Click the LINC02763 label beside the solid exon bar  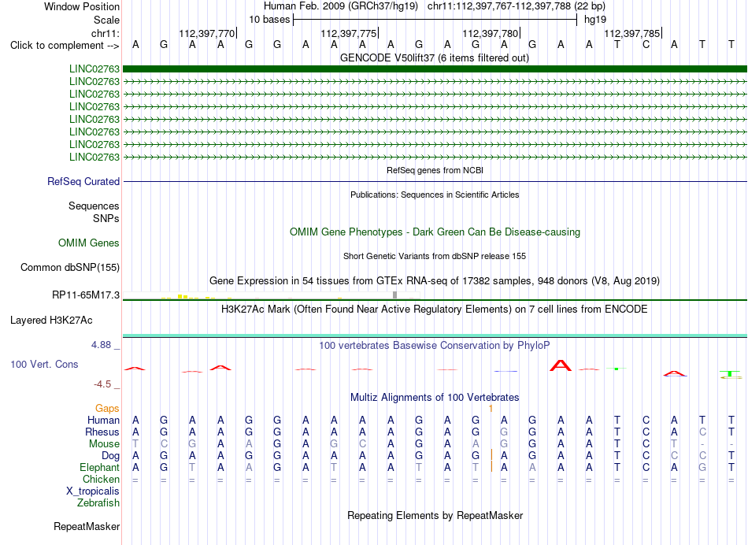94,69
